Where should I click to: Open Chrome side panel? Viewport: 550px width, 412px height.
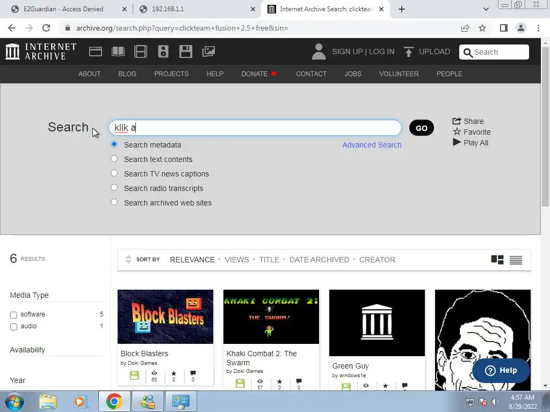(504, 28)
